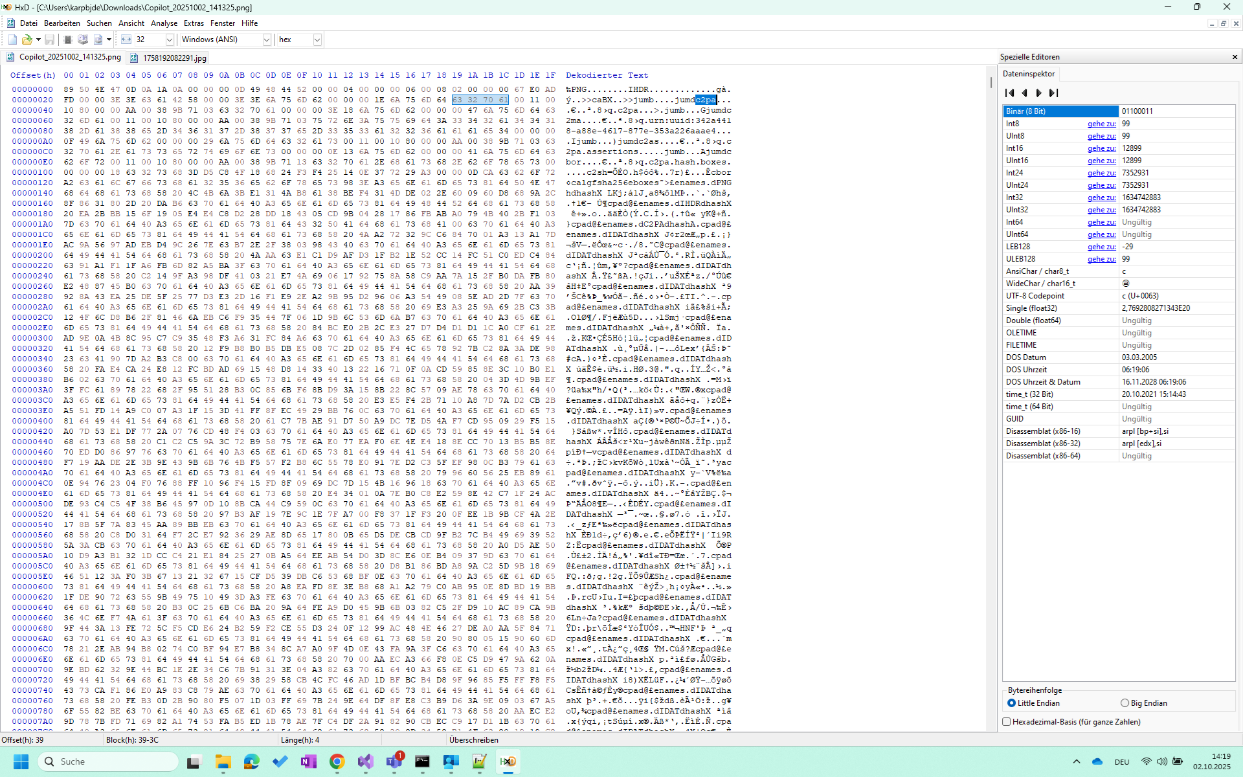Open the bytes-per-row dropdown showing 32
1243x777 pixels.
(169, 39)
